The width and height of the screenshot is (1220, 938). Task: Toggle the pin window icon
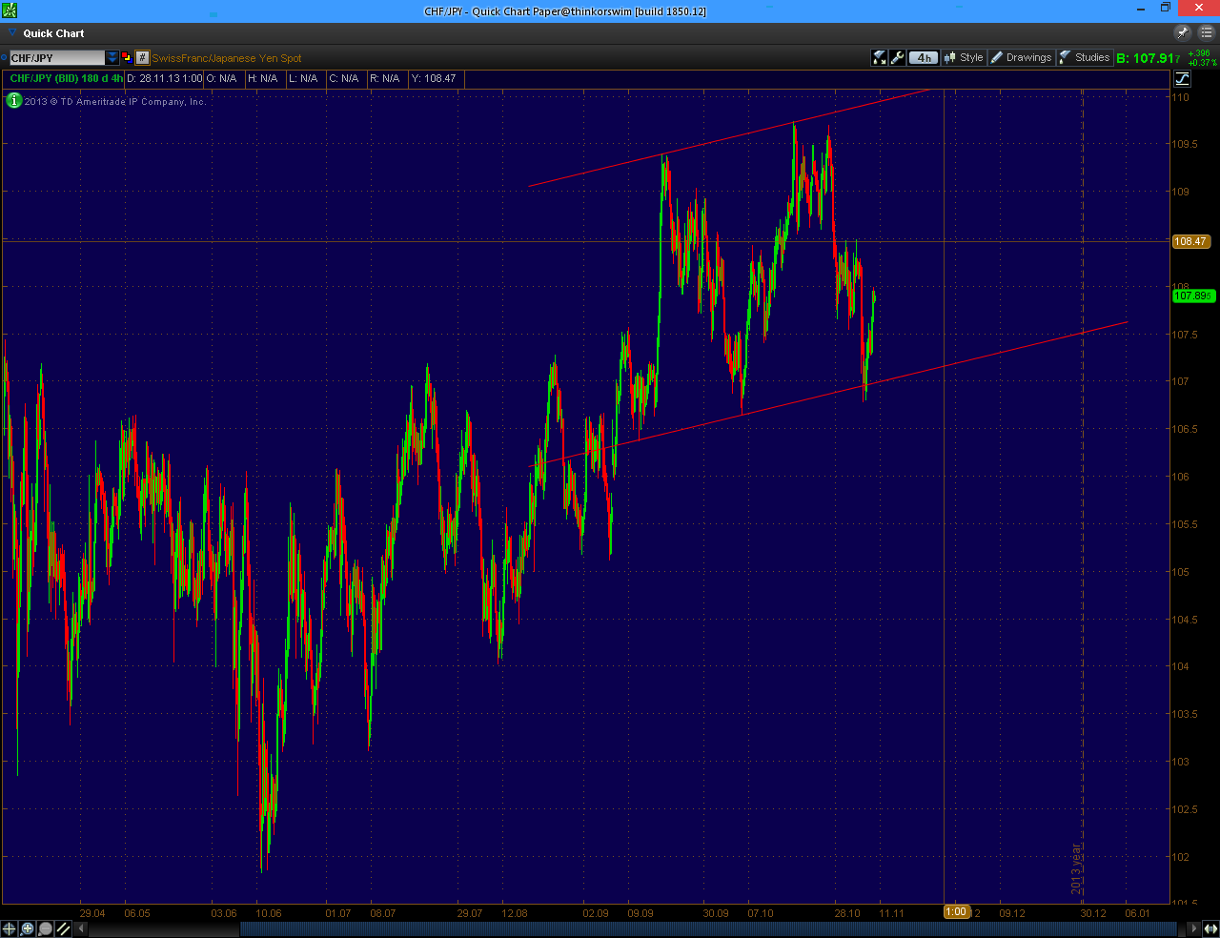(1183, 32)
